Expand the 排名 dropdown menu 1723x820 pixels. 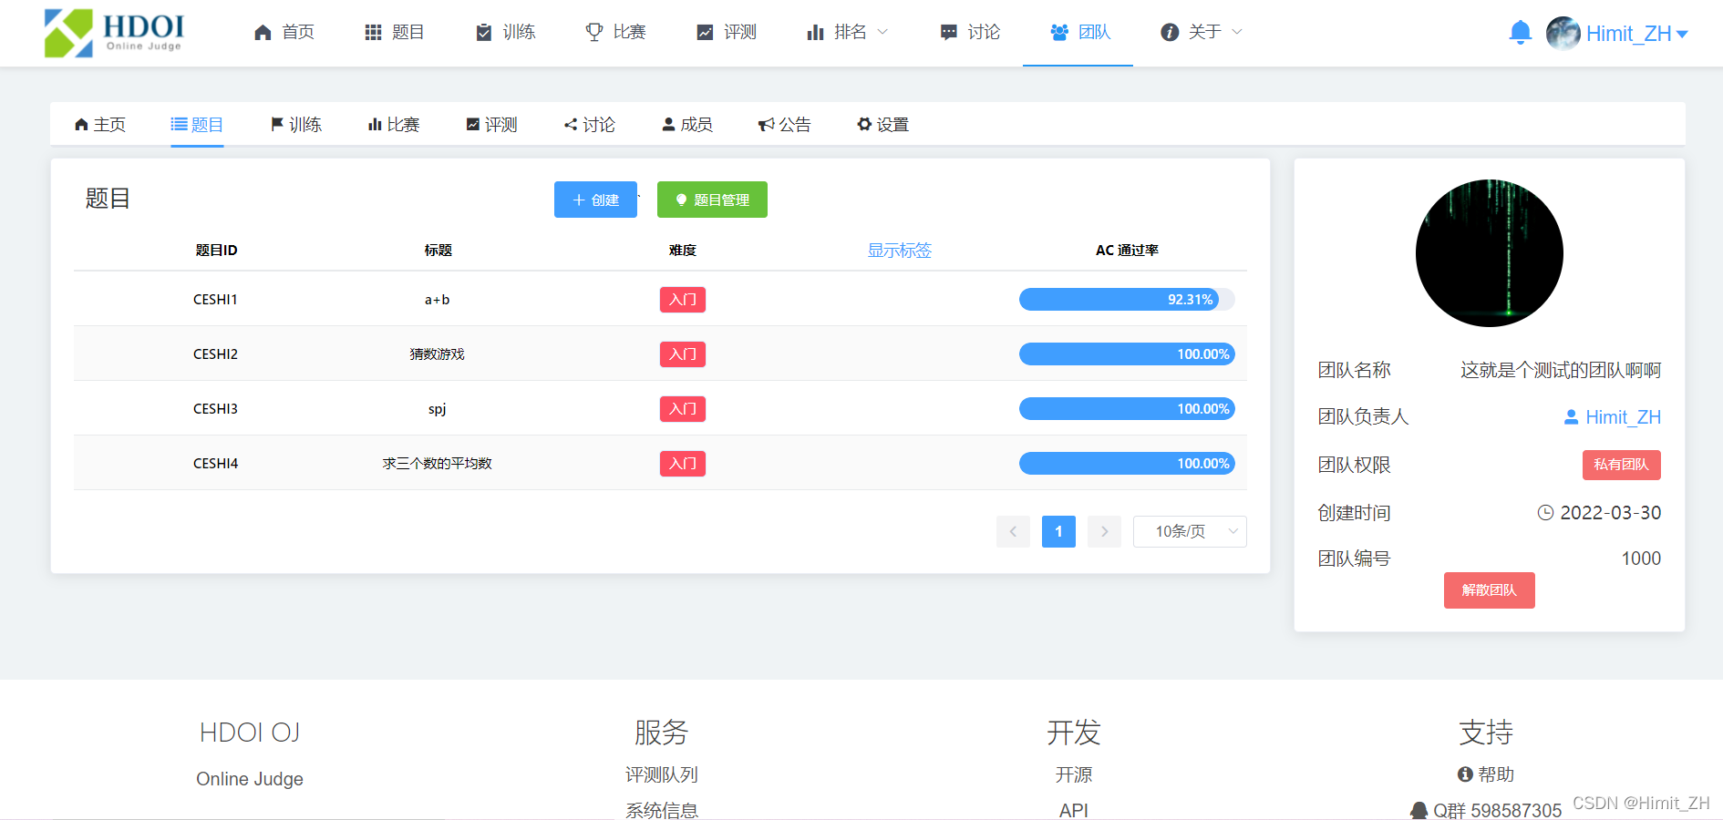(848, 32)
